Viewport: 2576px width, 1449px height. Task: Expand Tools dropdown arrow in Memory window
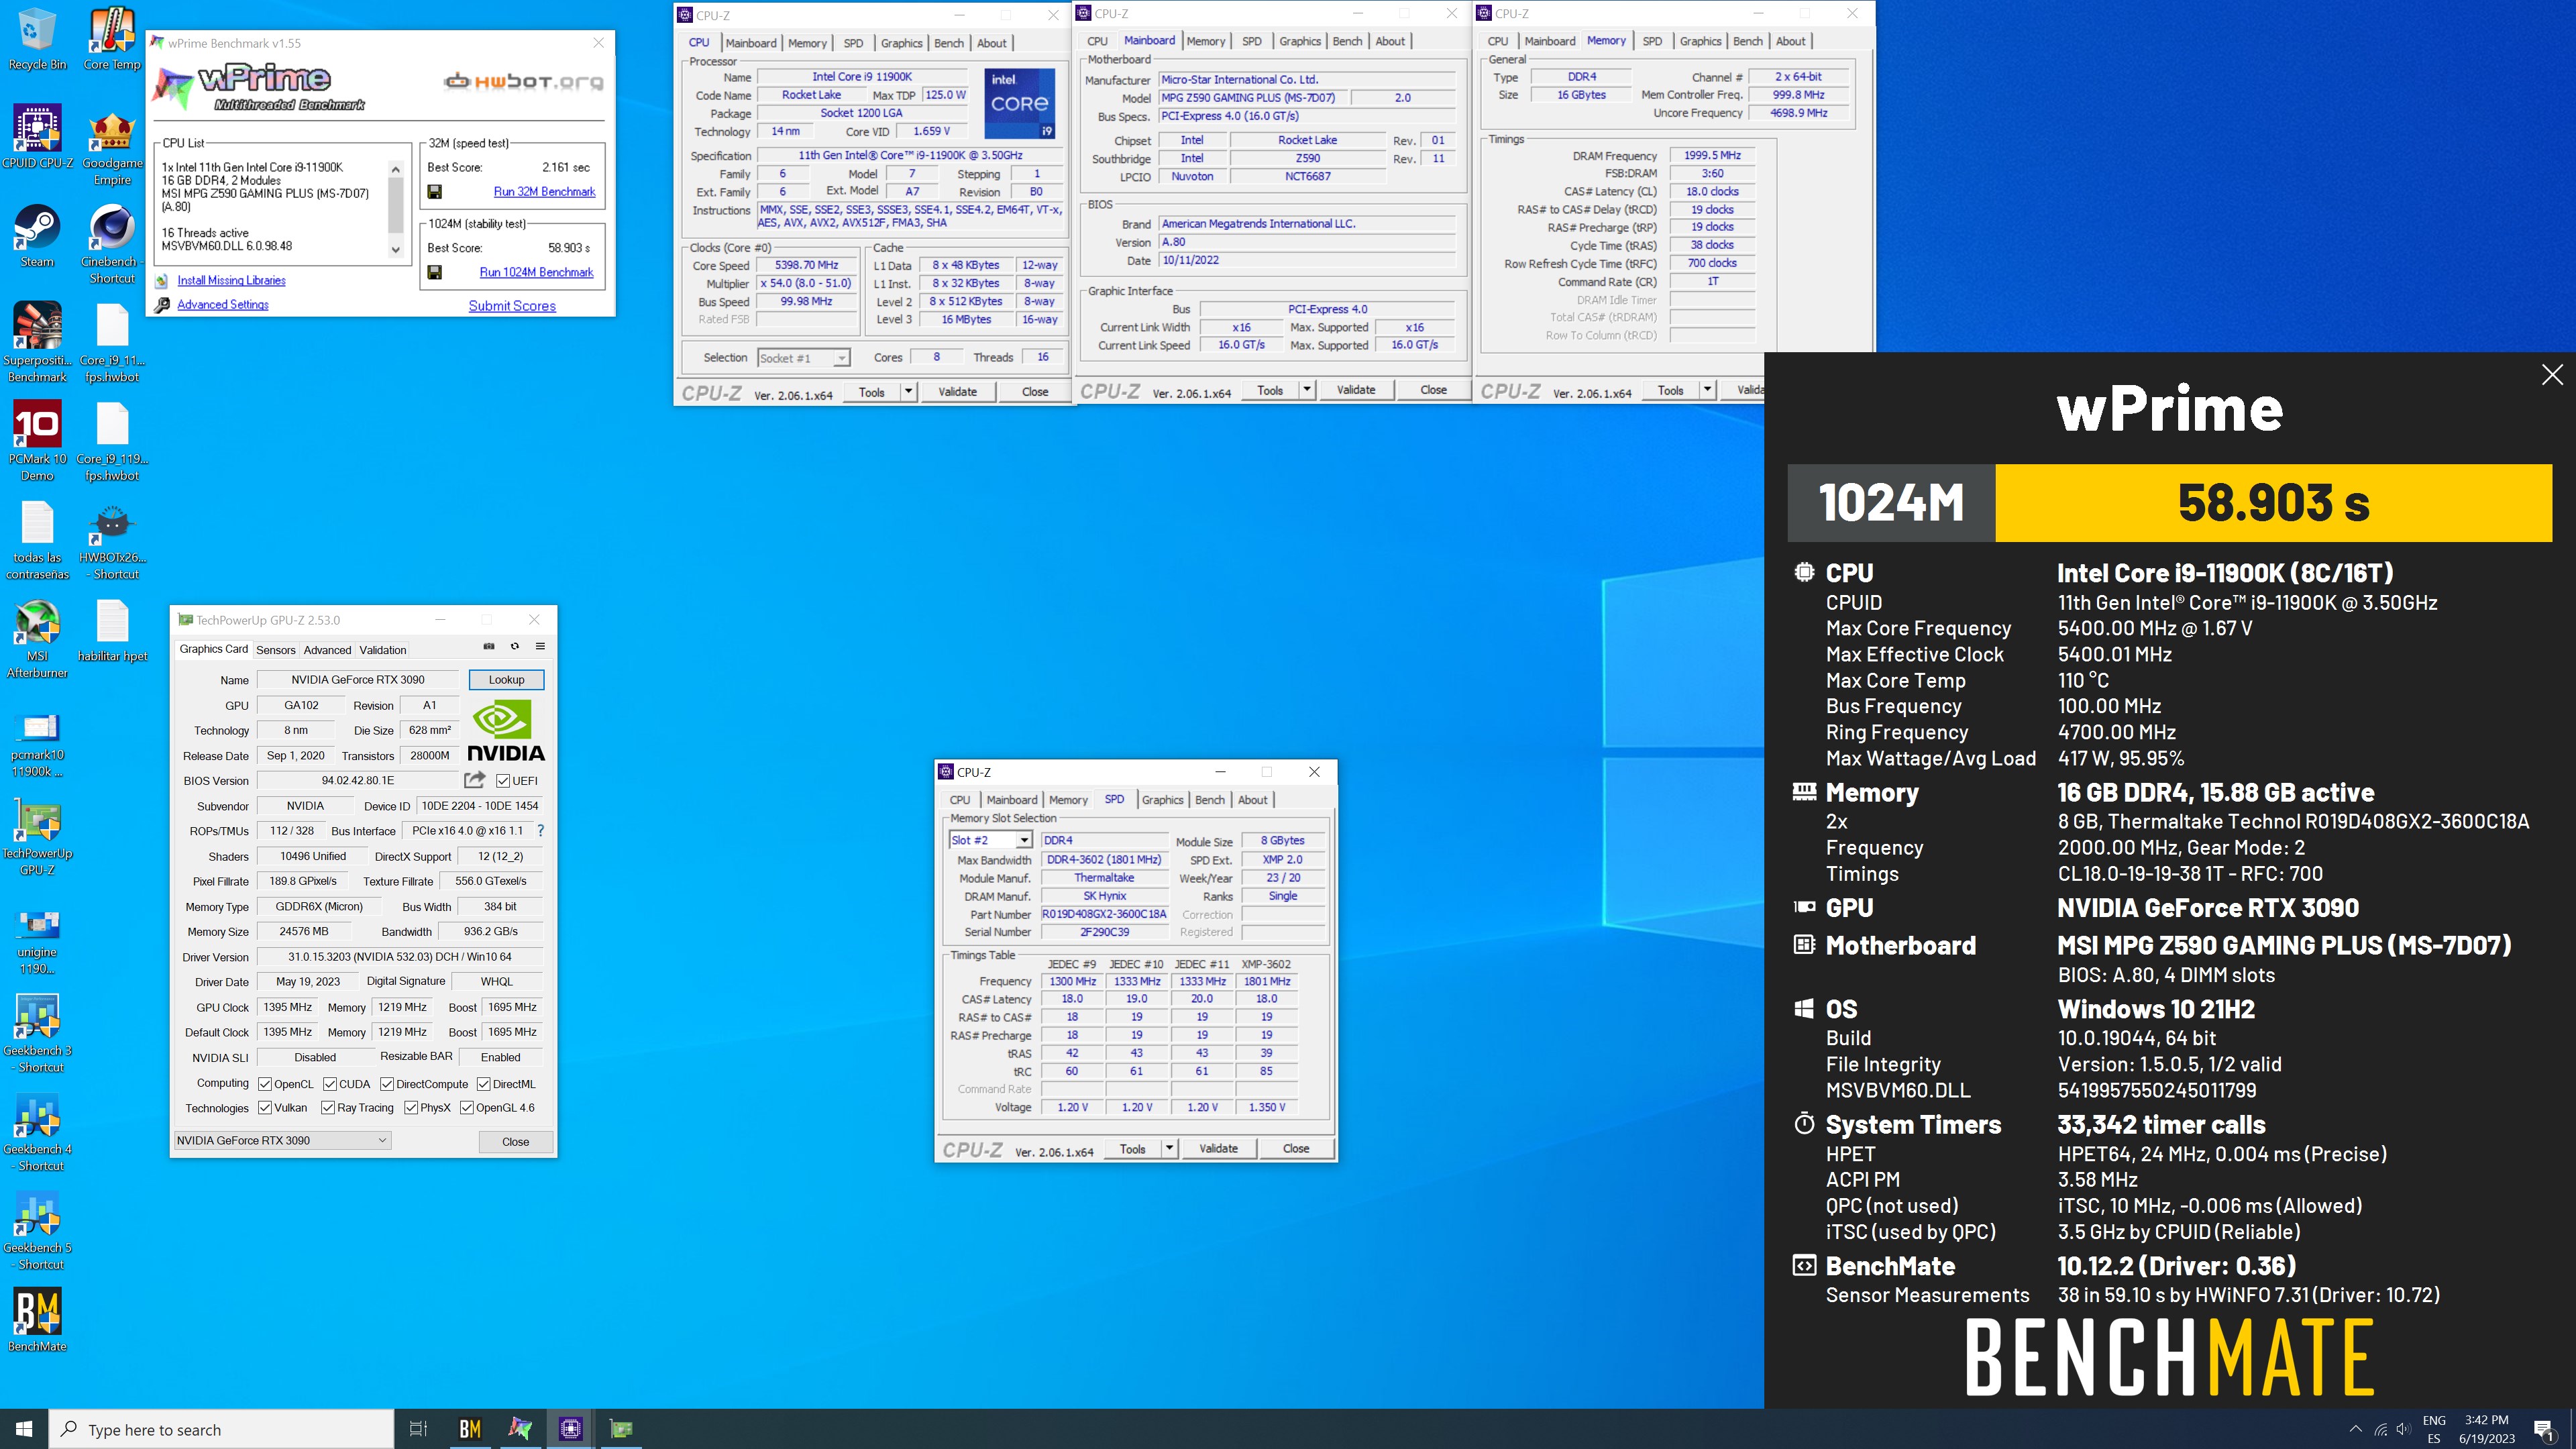1707,390
